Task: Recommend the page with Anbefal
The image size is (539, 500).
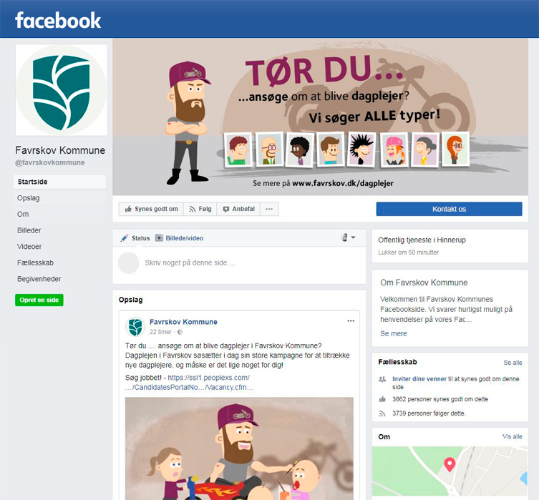Action: 238,209
